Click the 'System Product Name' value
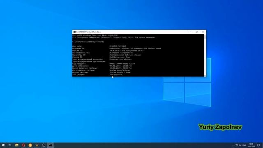263x148 pixels. tap(120, 72)
